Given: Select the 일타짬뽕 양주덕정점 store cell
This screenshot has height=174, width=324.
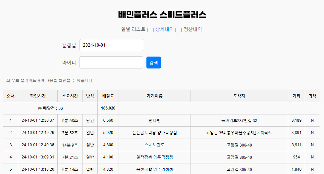Looking at the screenshot, I should point(154,157).
